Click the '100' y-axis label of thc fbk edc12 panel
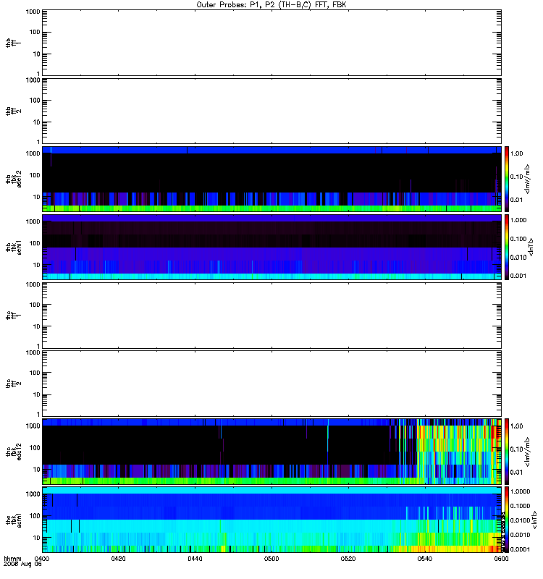The width and height of the screenshot is (543, 579). point(35,448)
